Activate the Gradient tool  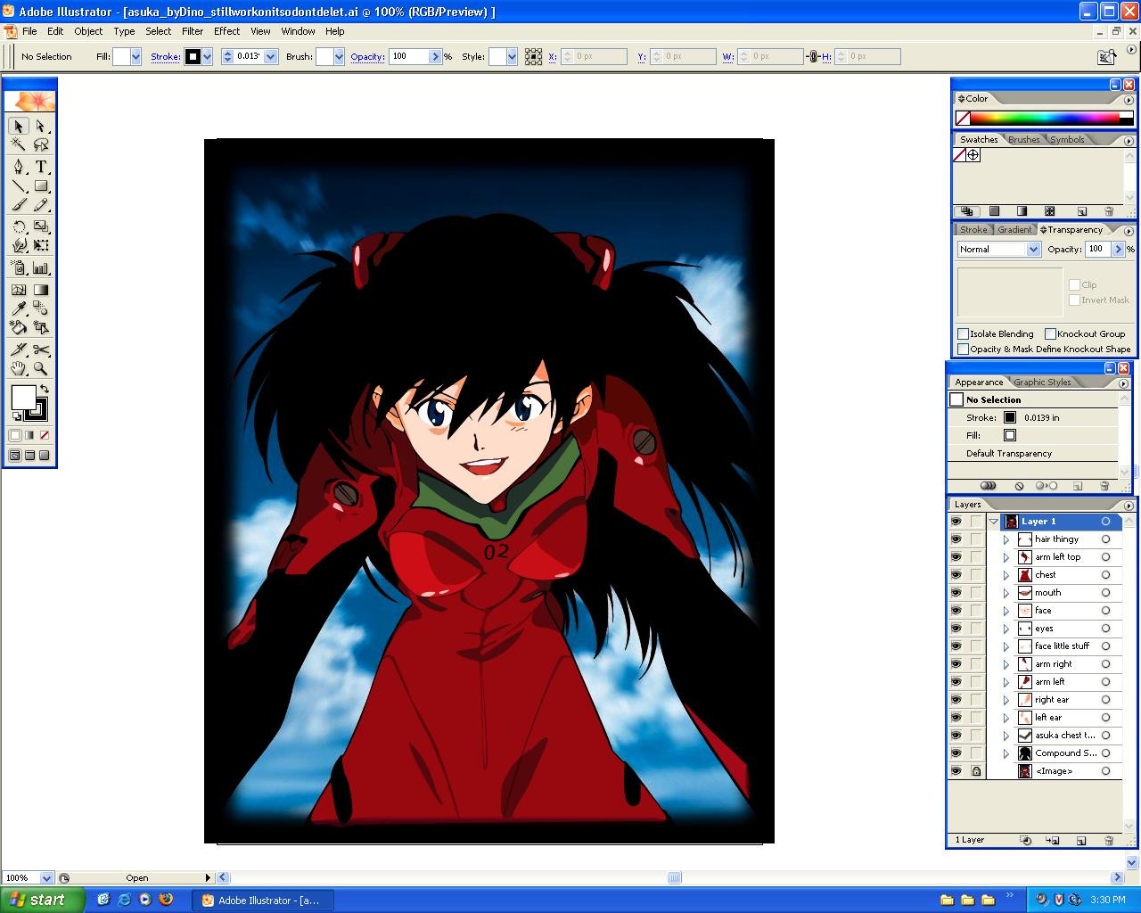(41, 290)
